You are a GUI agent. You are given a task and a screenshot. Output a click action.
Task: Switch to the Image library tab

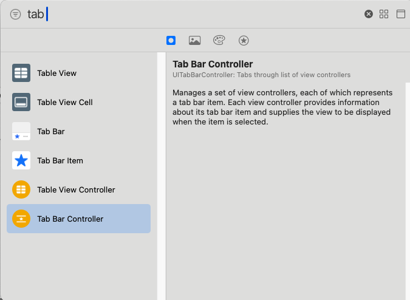pos(194,40)
